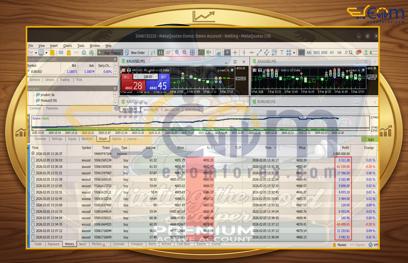Screen dimensions: 408x263
Task: Take a chart screenshot with camera icon
Action: click(219, 52)
